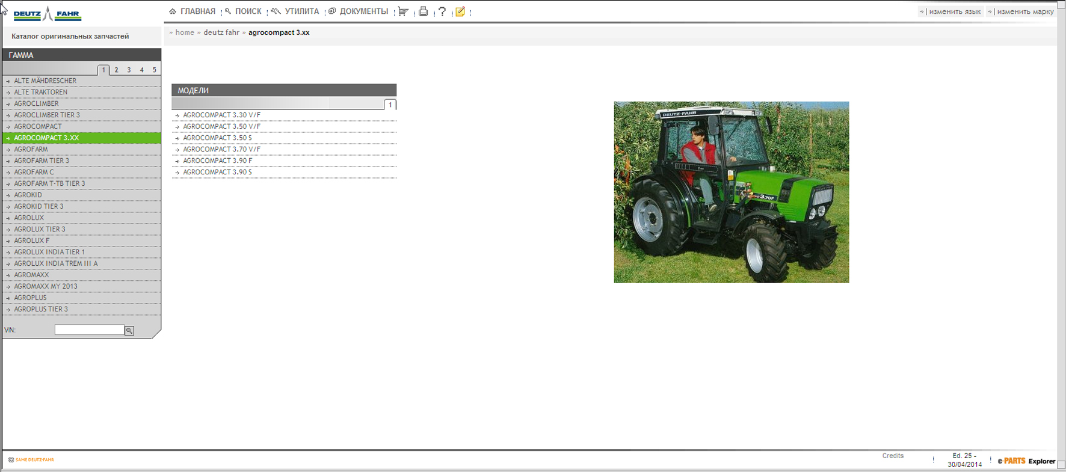Click the Credits link in footer
Image resolution: width=1066 pixels, height=472 pixels.
click(893, 456)
